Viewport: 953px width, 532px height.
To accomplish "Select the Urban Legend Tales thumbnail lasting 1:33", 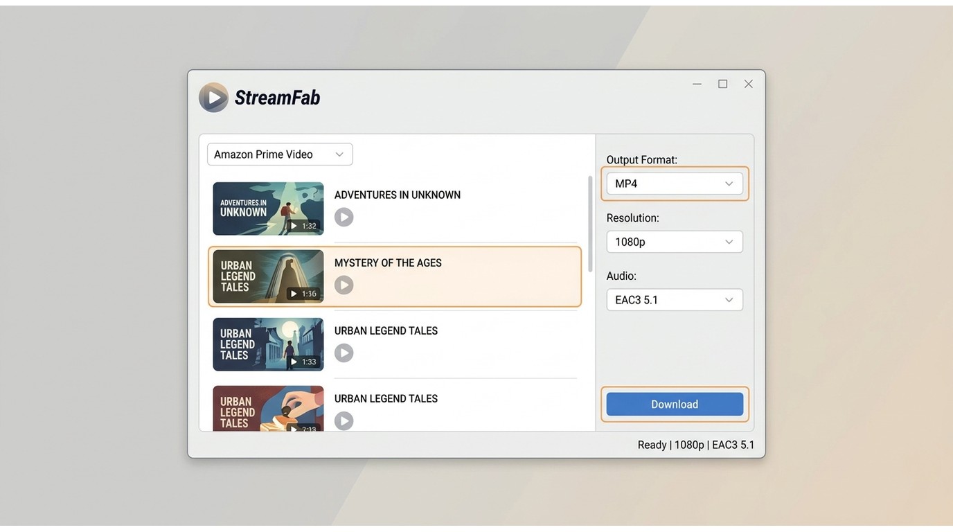I will point(268,344).
